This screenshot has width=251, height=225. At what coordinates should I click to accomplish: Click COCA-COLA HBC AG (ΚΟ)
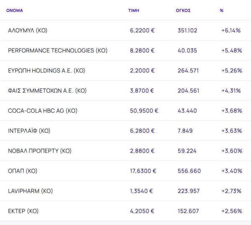(43, 111)
